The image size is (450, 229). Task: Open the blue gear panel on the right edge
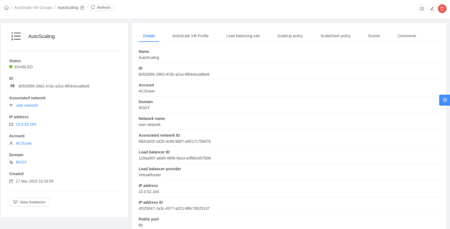pos(444,100)
